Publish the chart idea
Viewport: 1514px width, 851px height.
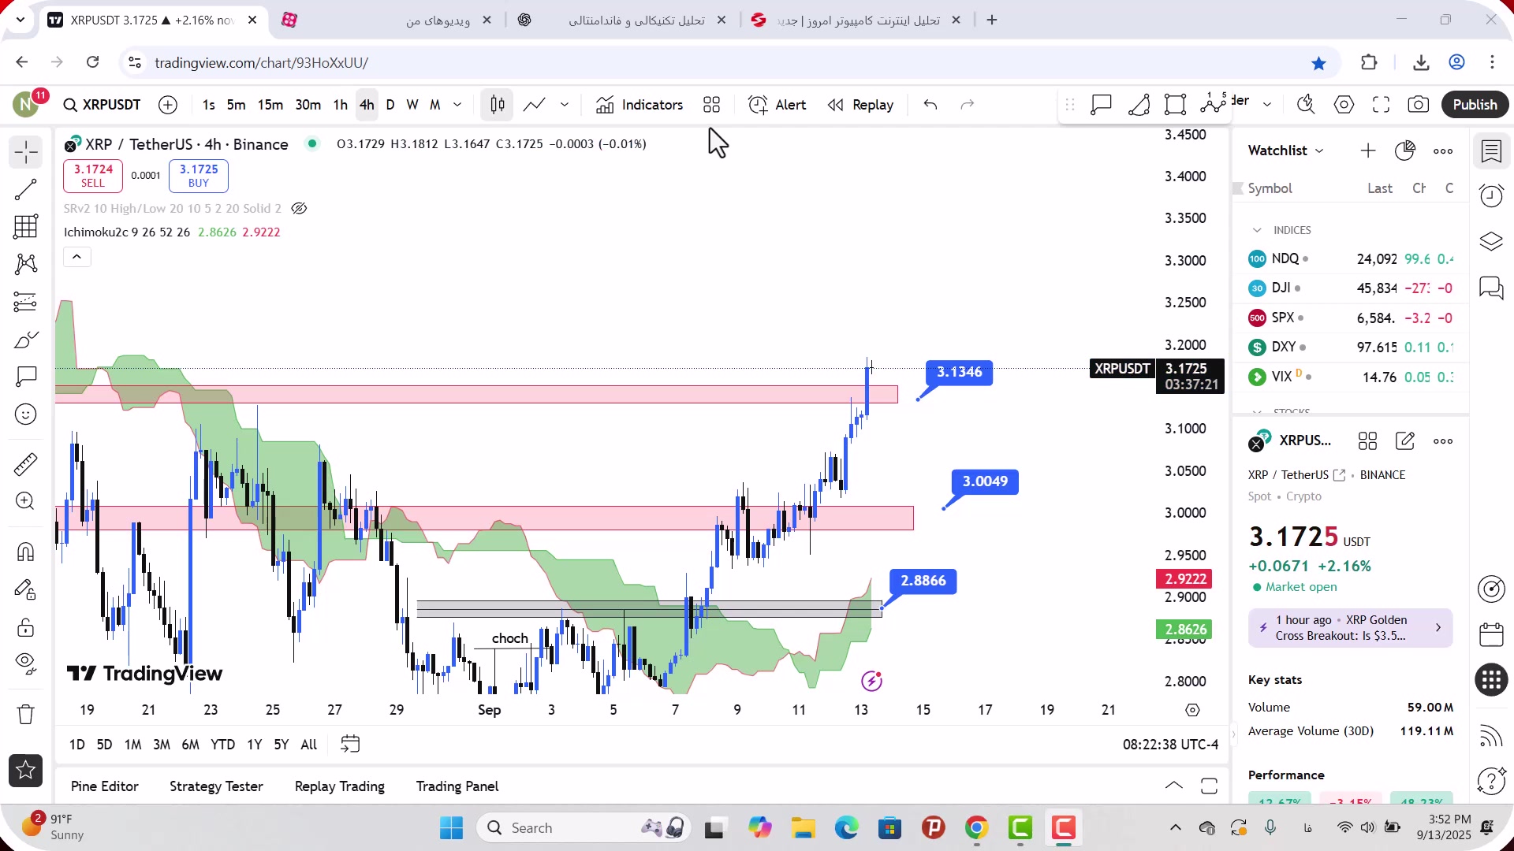1475,105
